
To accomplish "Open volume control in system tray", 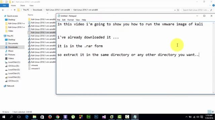I will (198, 117).
